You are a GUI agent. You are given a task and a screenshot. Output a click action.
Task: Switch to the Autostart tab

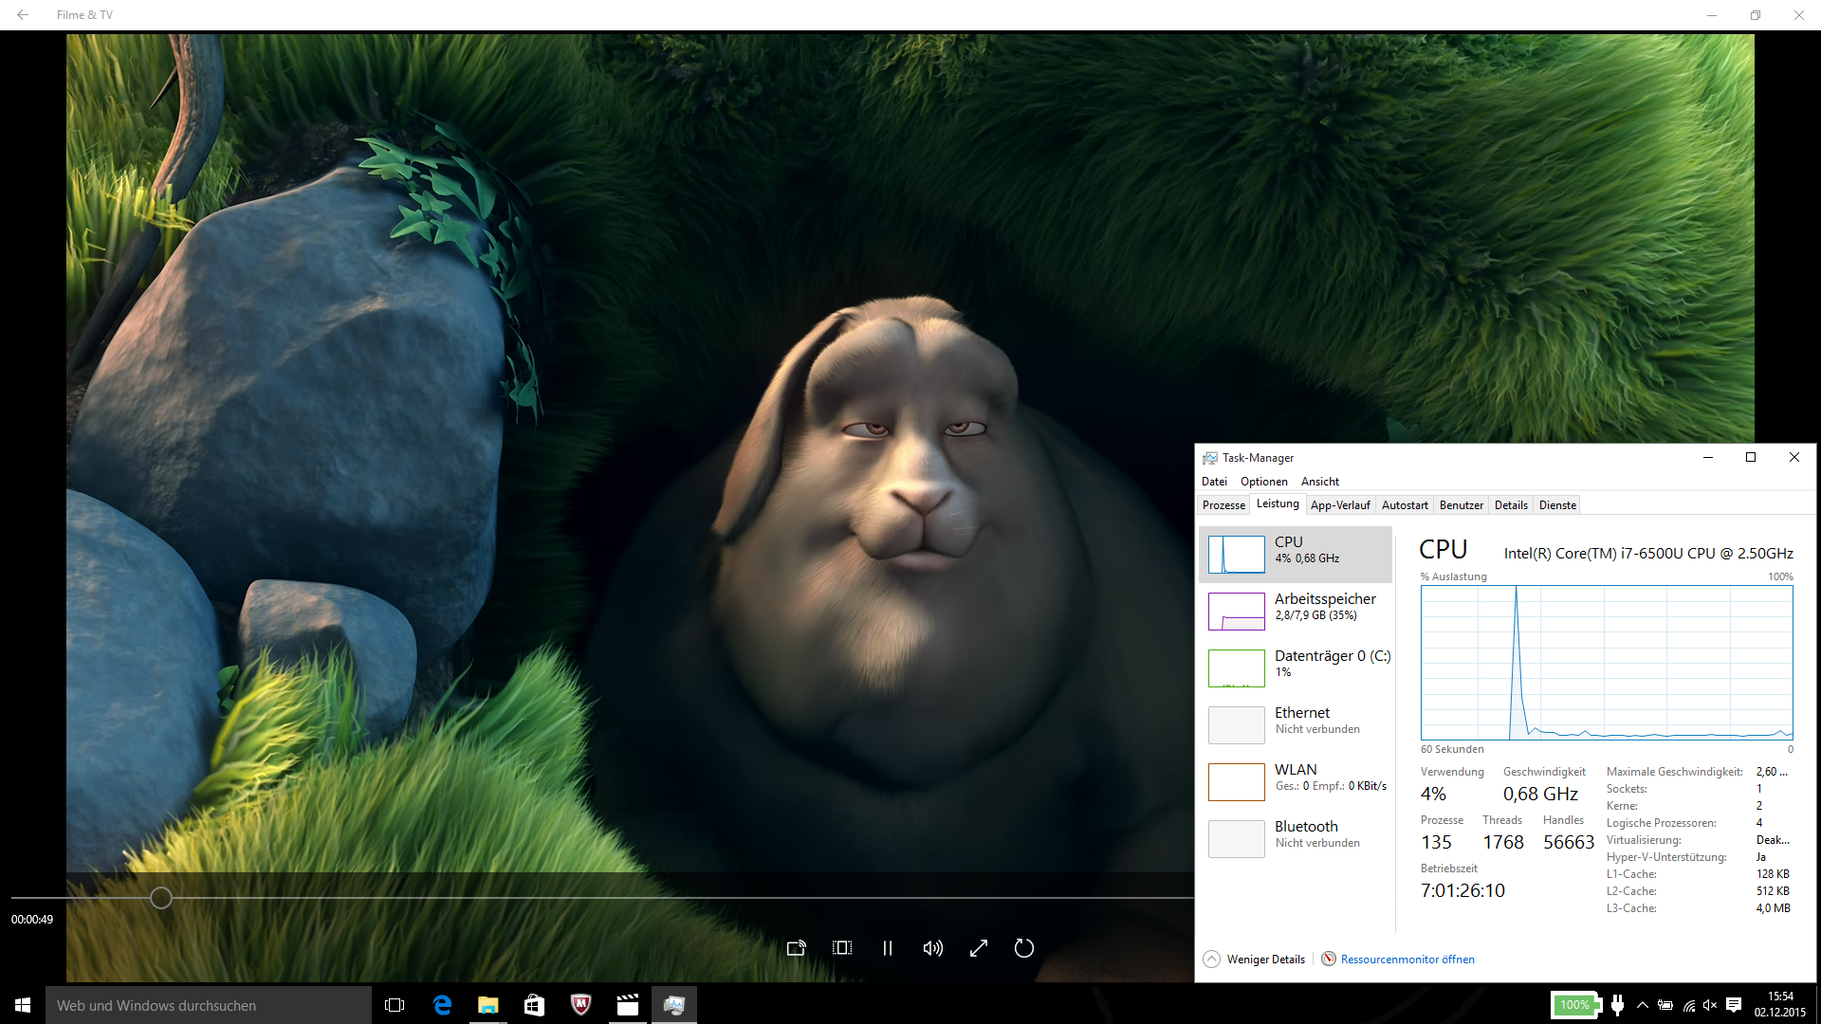tap(1404, 505)
